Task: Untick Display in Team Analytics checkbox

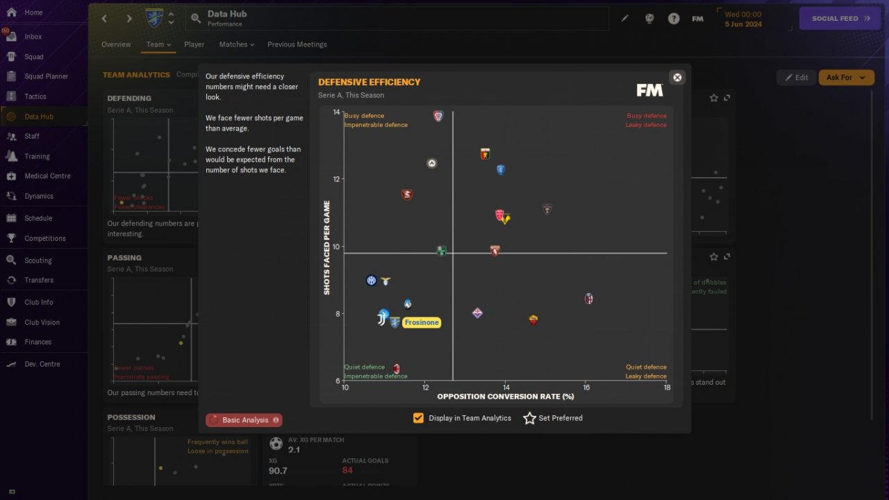Action: (x=418, y=418)
